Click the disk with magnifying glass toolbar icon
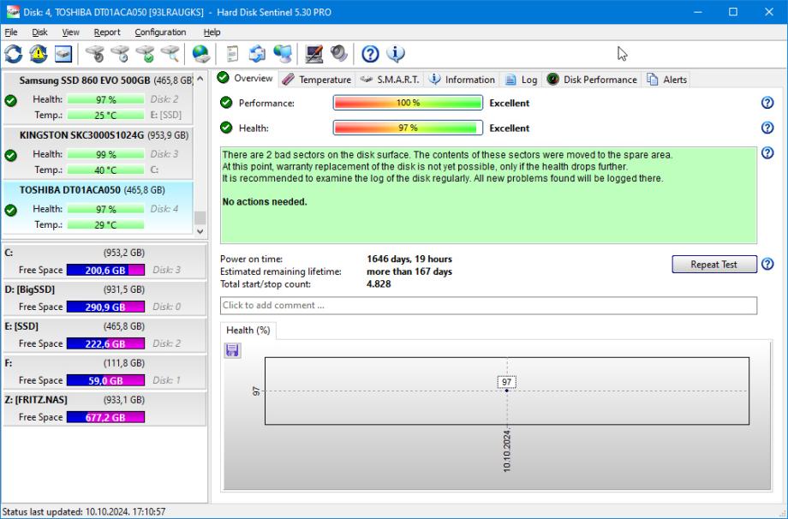 coord(170,54)
